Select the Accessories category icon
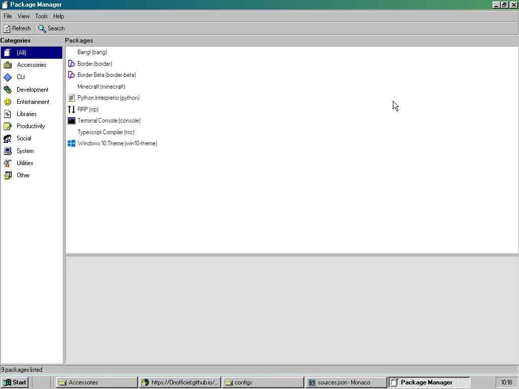Image resolution: width=519 pixels, height=389 pixels. [x=7, y=65]
